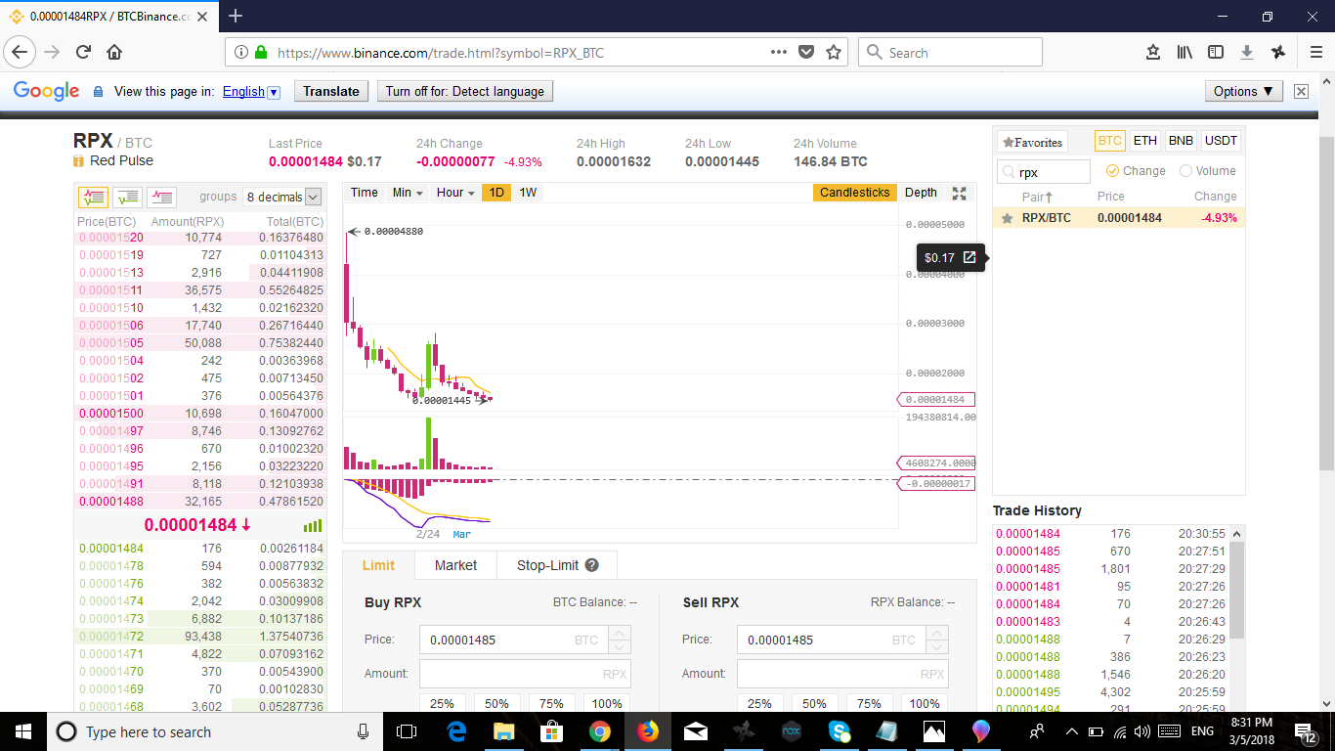Toggle the Favorites filter
This screenshot has width=1335, height=751.
1032,142
